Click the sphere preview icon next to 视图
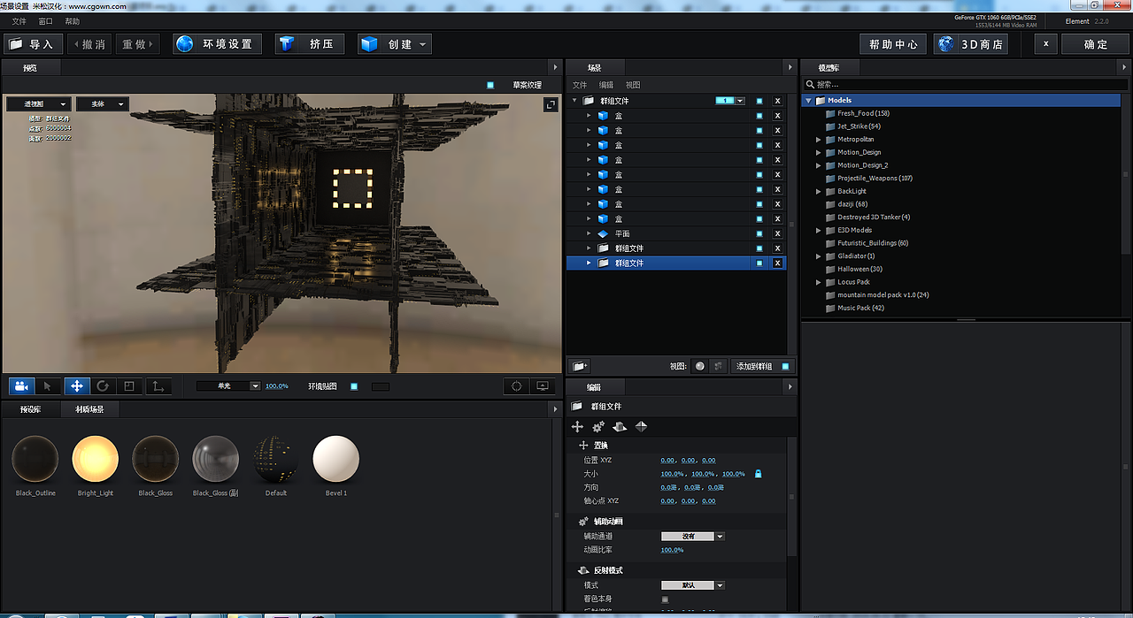1133x618 pixels. (699, 366)
